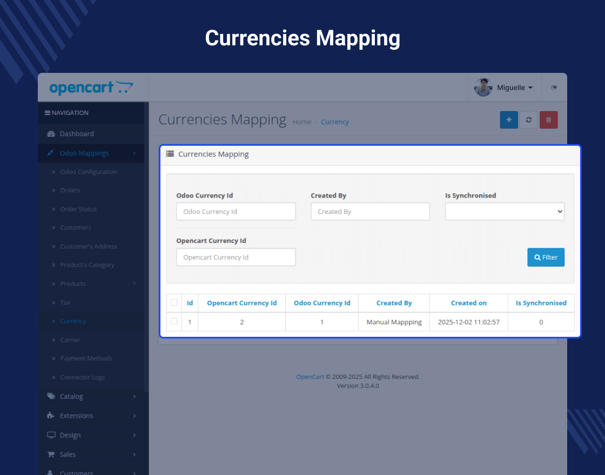Viewport: 605px width, 475px height.
Task: Click the Sales cart icon
Action: click(51, 454)
